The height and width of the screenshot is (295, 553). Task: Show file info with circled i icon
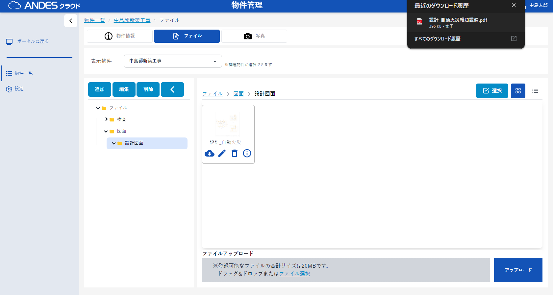[247, 154]
